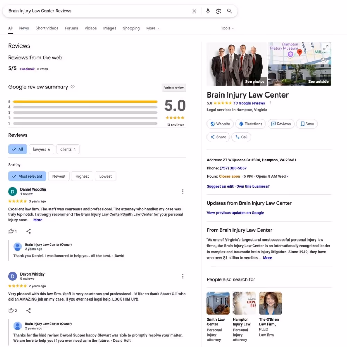The height and width of the screenshot is (347, 347).
Task: Filter reviews by clients chip
Action: click(x=68, y=149)
